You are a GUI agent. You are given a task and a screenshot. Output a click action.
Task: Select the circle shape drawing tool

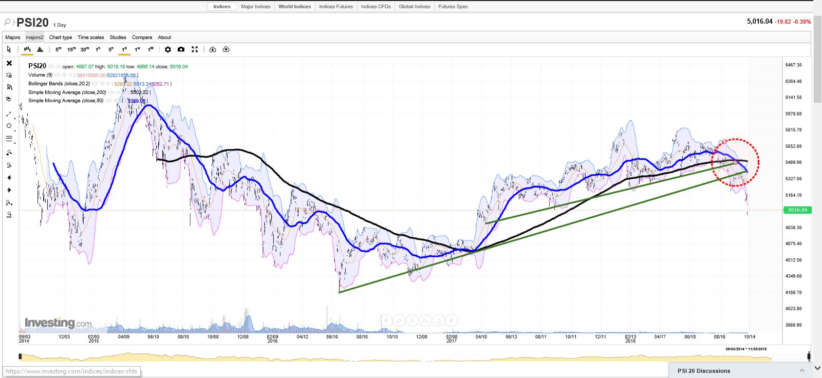9,126
